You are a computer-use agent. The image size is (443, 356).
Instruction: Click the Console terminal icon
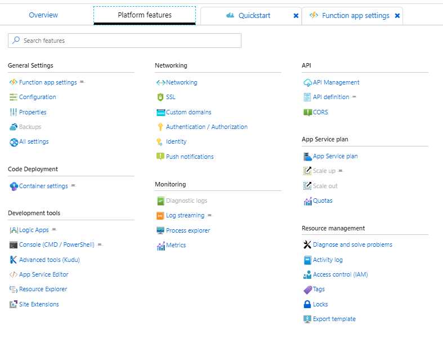14,245
